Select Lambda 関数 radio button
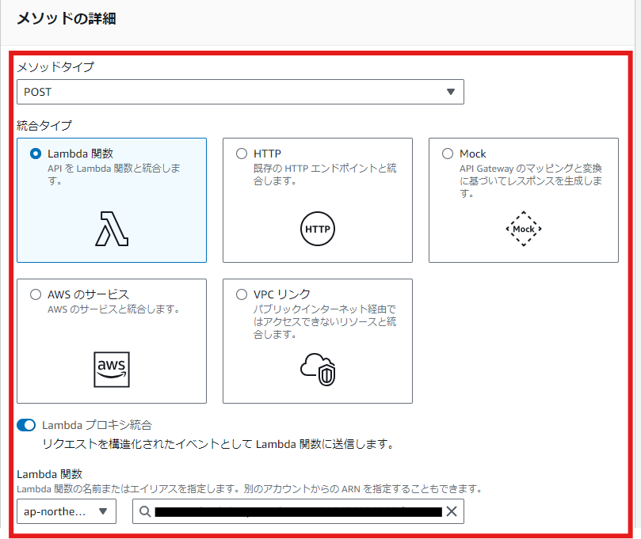The image size is (641, 539). point(36,154)
